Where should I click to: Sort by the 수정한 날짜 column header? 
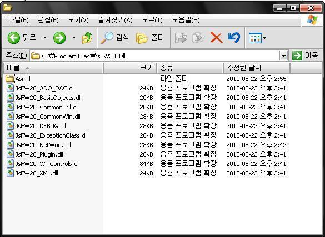point(257,68)
